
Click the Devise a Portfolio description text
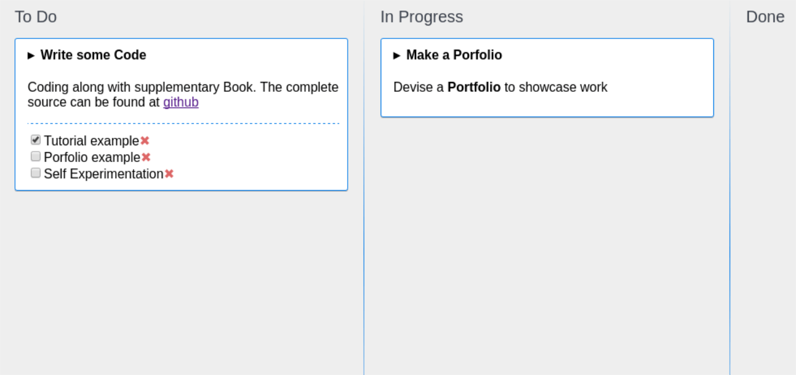(501, 87)
